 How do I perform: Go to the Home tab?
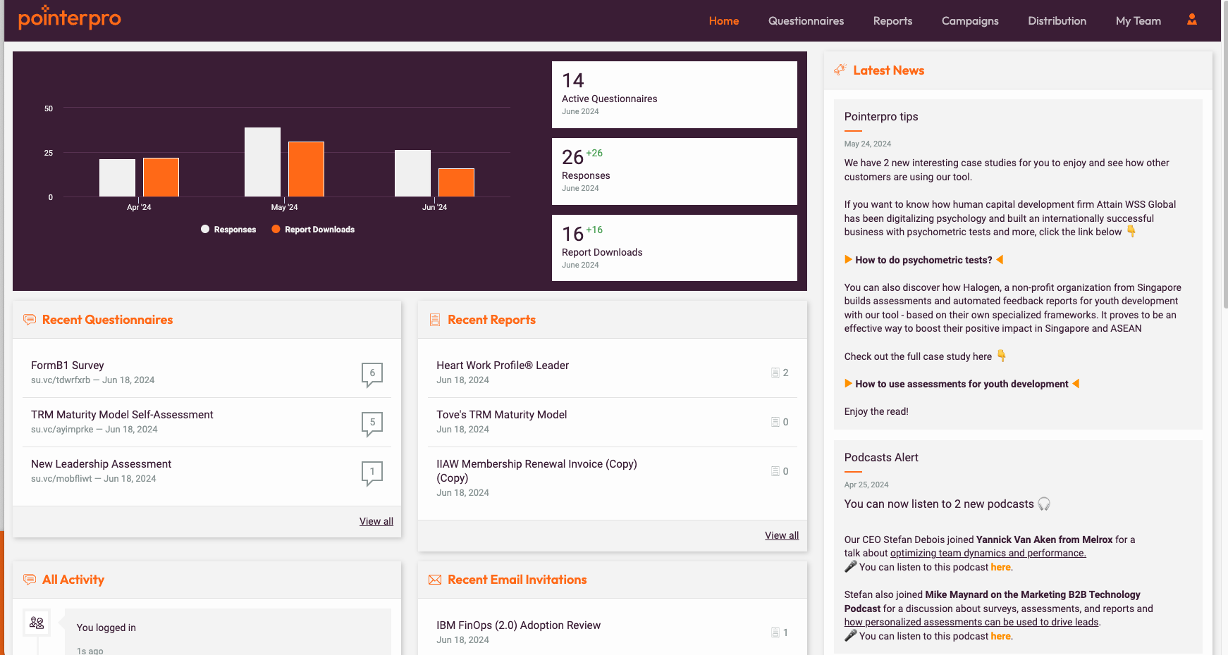click(x=724, y=21)
